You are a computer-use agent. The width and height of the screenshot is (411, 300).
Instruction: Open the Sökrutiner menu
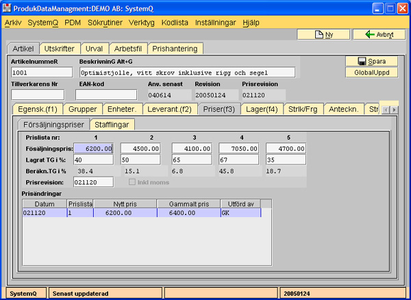pyautogui.click(x=105, y=23)
